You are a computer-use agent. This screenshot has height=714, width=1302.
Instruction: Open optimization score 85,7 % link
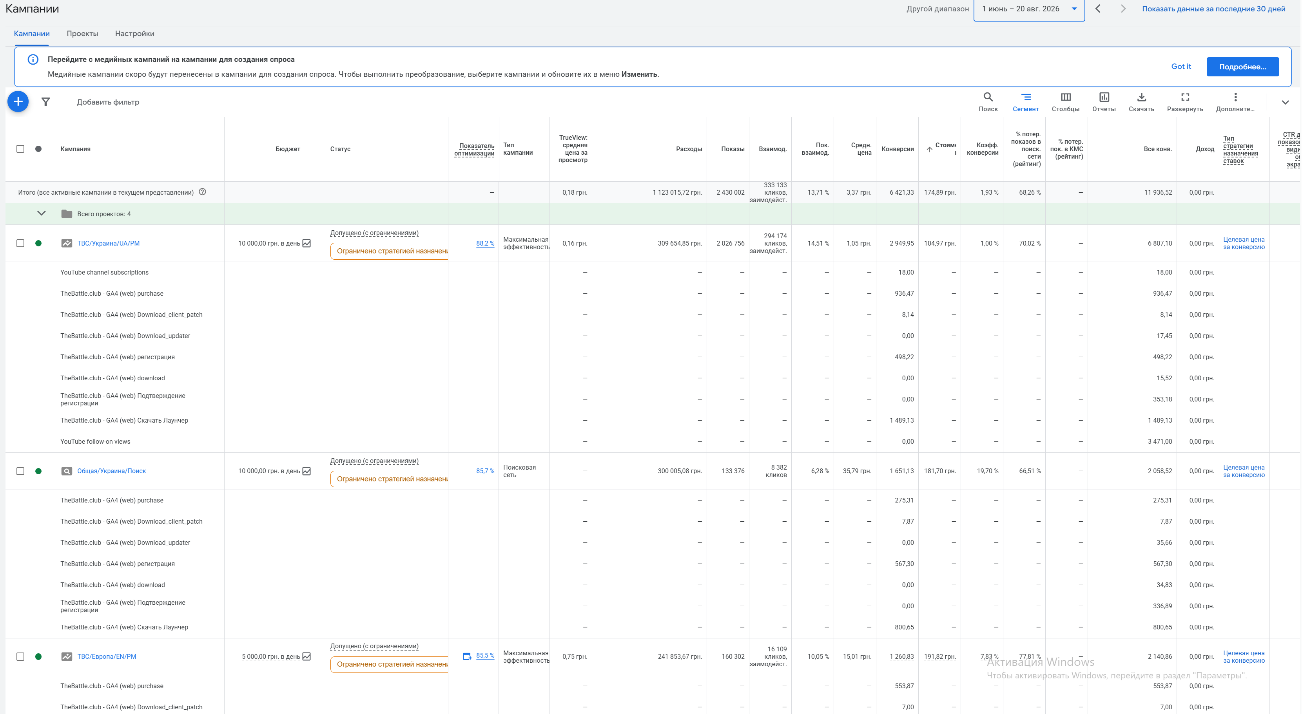coord(485,471)
